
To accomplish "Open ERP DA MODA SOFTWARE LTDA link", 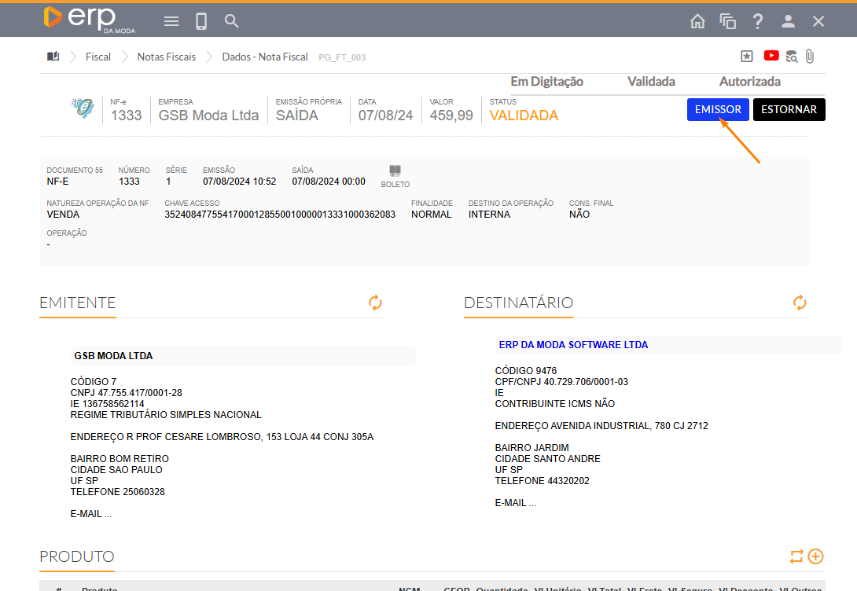I will tap(573, 344).
